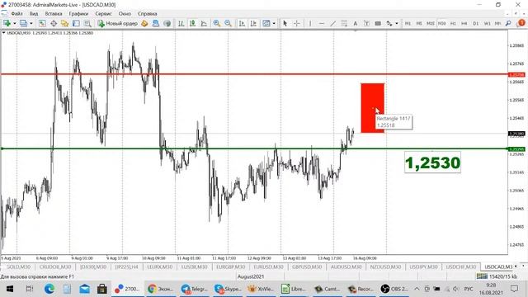Open the New Chart dropdown arrow
This screenshot has width=528, height=297.
tap(14, 23)
